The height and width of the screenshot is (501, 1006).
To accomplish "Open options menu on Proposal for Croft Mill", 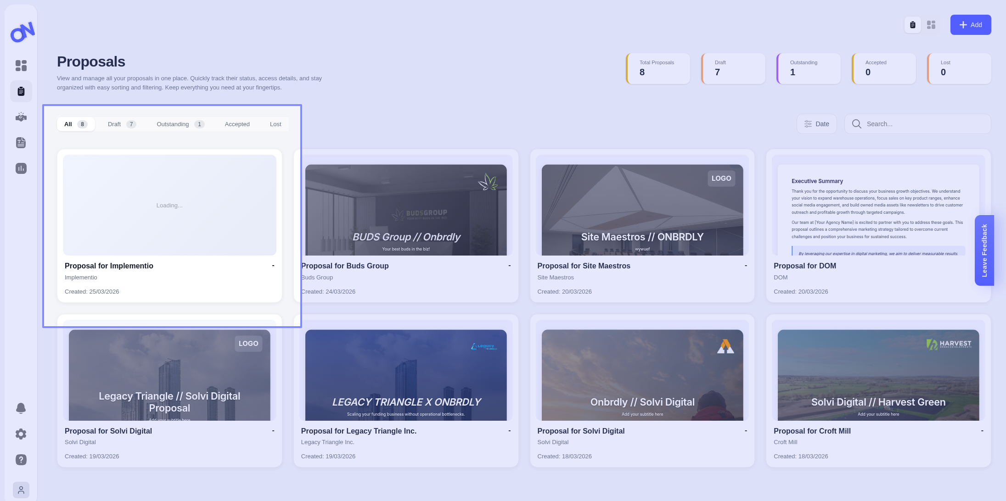I will click(982, 431).
